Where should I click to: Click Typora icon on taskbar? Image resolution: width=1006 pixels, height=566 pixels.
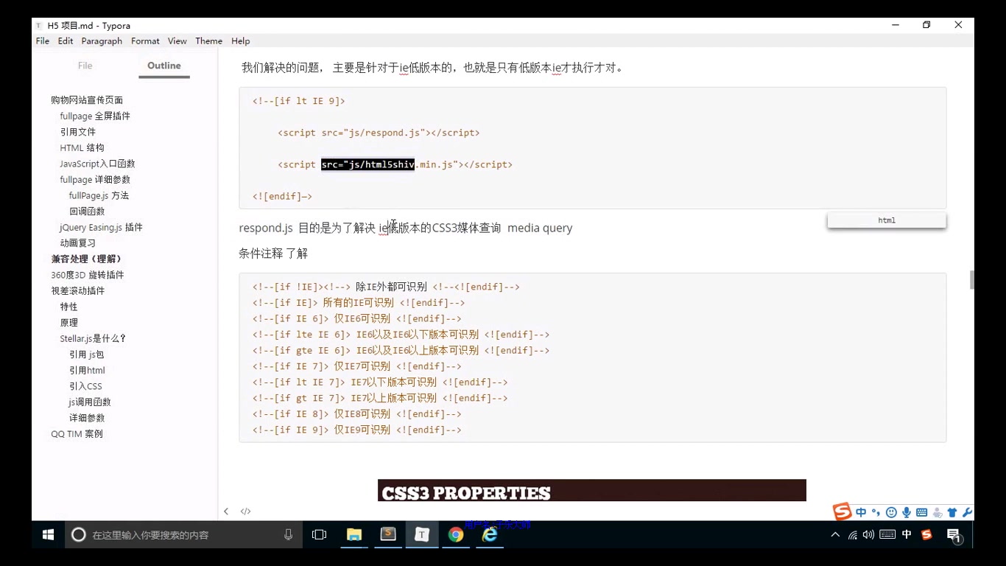422,535
